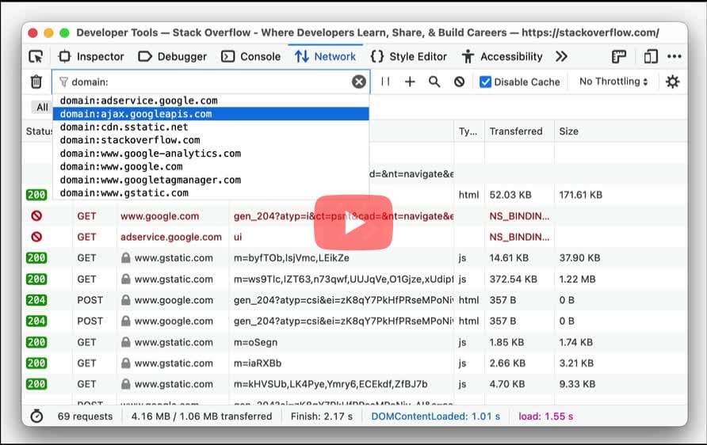This screenshot has height=445, width=707.
Task: Click 14.61 KB transferred cell
Action: pos(510,258)
